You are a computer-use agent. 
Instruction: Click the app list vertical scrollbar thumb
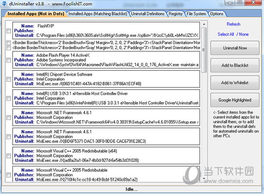(x=204, y=50)
